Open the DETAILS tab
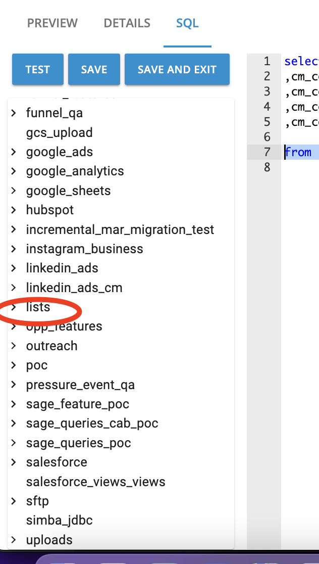This screenshot has height=564, width=319. (127, 23)
